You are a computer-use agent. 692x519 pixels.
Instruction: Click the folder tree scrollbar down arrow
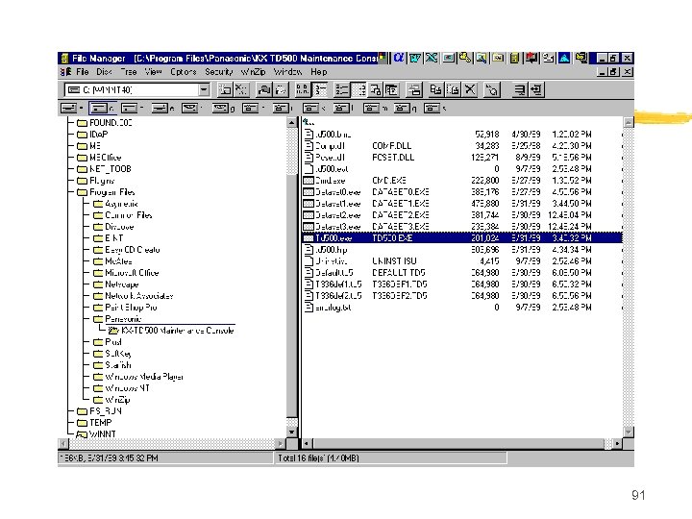(x=292, y=432)
